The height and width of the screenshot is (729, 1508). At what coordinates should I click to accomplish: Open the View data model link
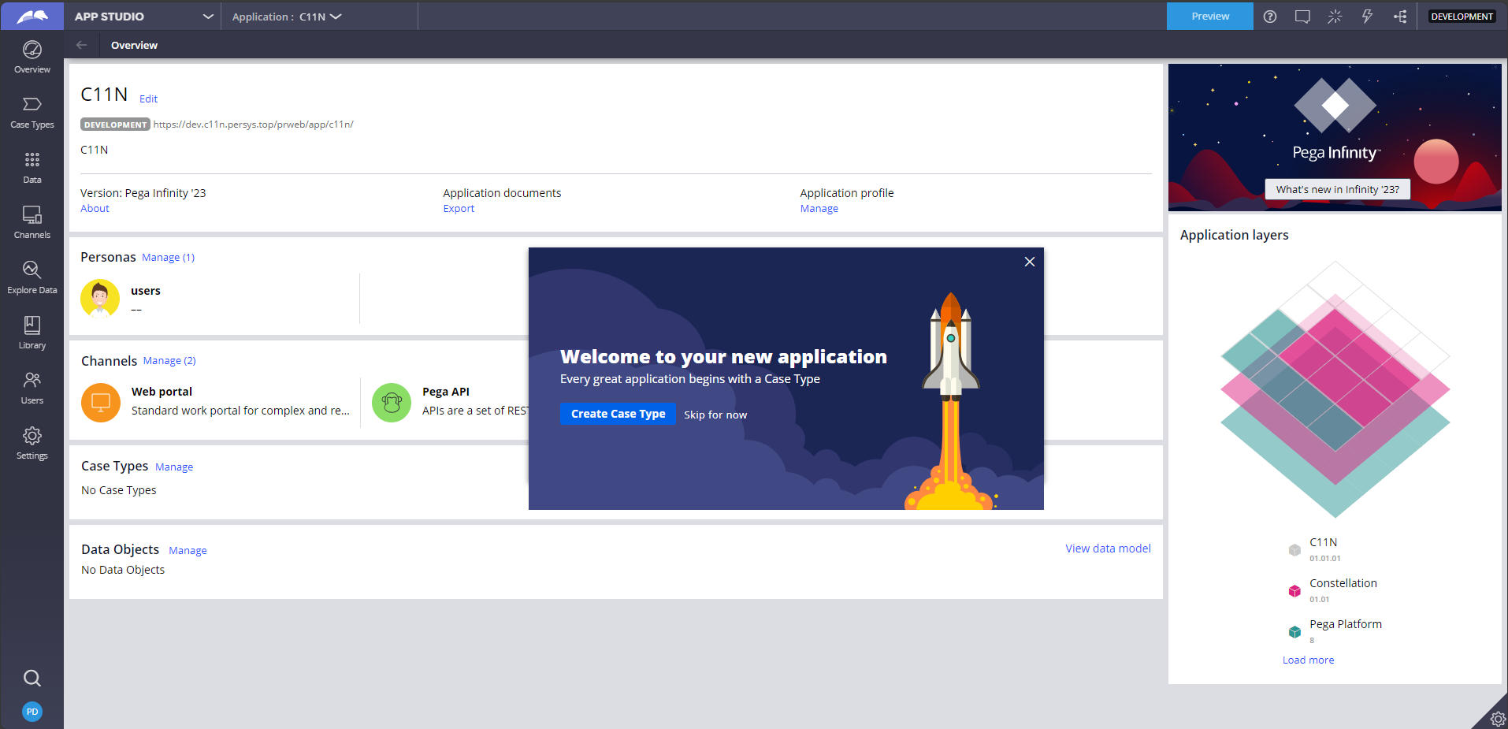tap(1108, 549)
